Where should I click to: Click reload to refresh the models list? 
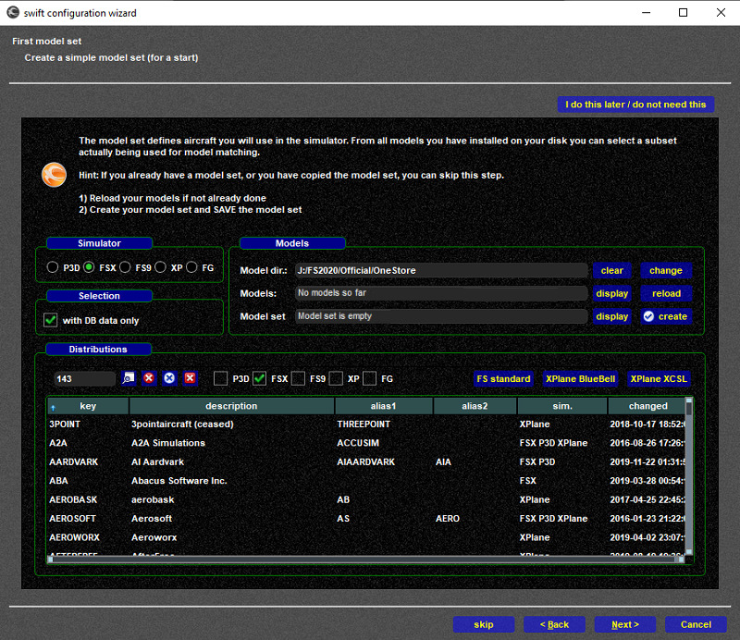pos(665,293)
